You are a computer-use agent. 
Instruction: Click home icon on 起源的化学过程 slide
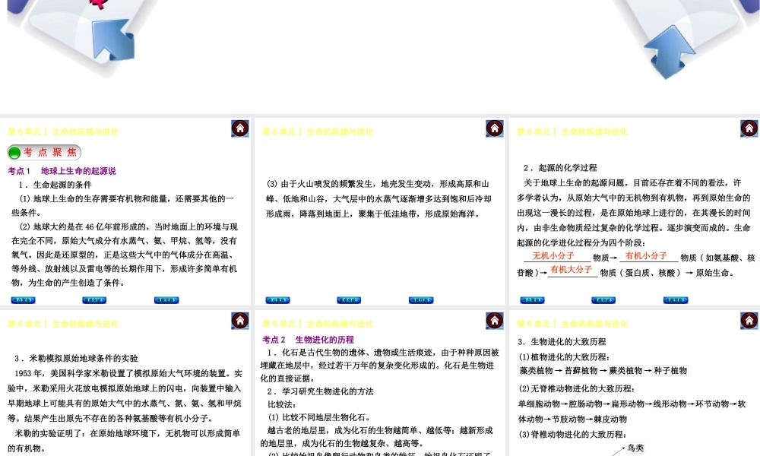tap(749, 128)
